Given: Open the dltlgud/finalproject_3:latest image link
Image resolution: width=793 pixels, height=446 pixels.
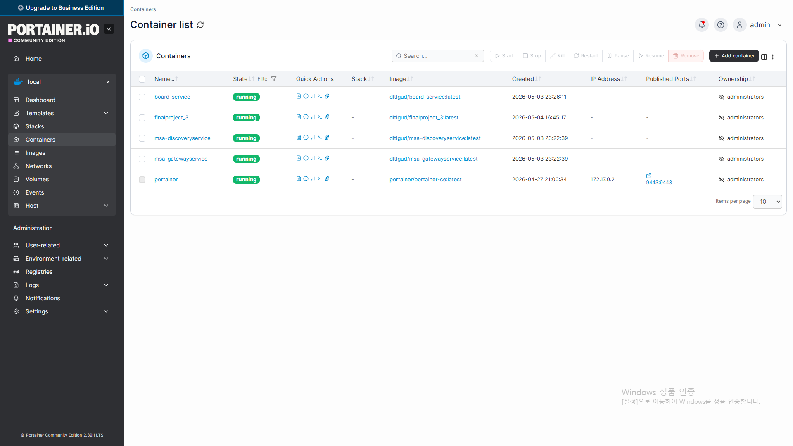Looking at the screenshot, I should click(x=424, y=118).
